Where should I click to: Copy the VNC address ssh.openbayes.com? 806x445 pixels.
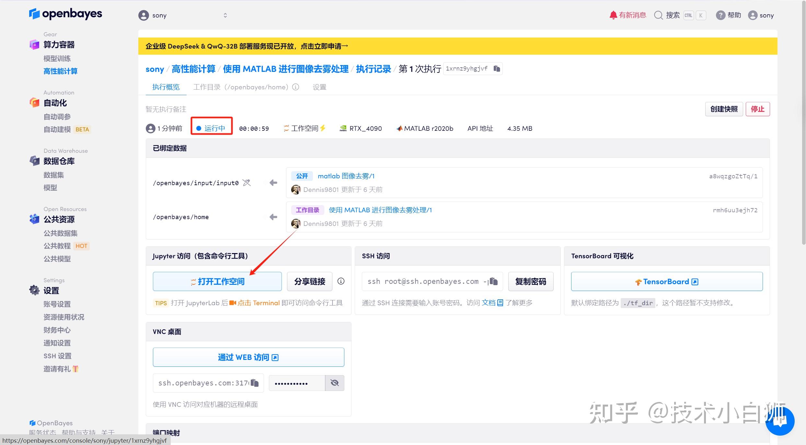click(255, 383)
